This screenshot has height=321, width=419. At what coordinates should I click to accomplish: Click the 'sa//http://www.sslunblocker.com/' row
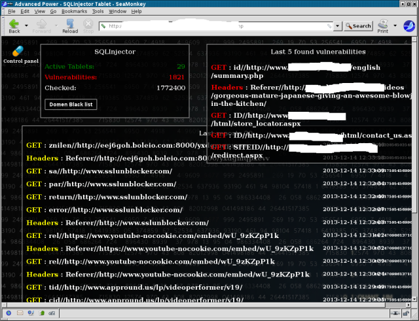pos(99,171)
